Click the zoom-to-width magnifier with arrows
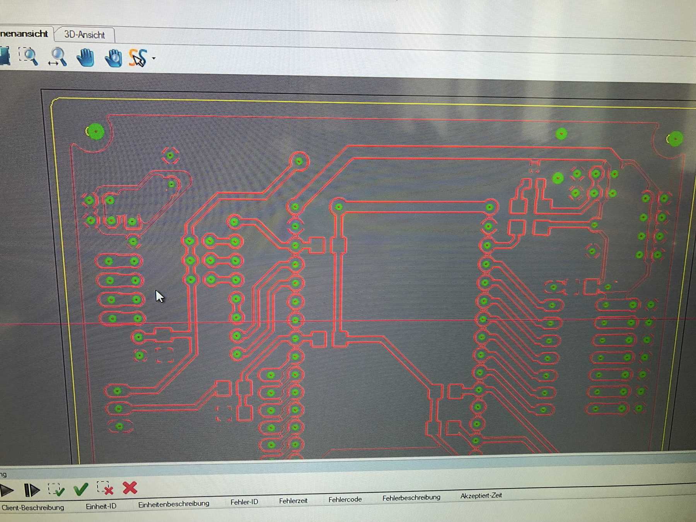Screen dimensions: 696x522 click(58, 57)
